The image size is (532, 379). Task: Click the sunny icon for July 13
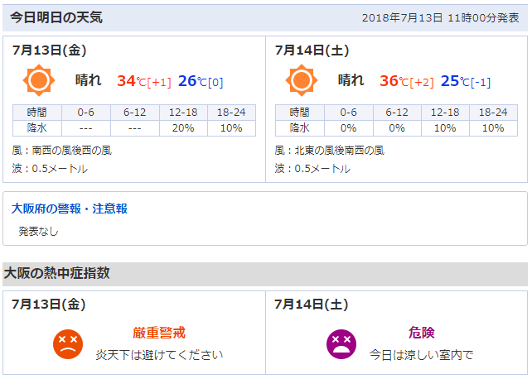click(38, 80)
